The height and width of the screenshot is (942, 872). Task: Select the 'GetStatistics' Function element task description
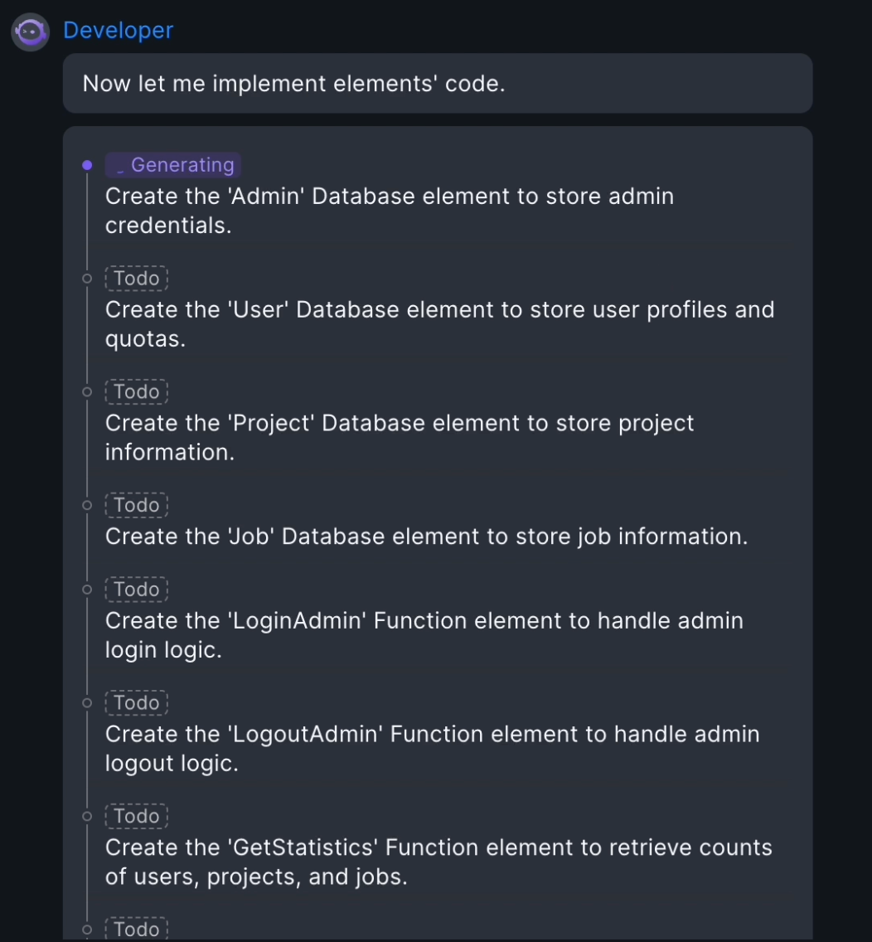pyautogui.click(x=438, y=862)
